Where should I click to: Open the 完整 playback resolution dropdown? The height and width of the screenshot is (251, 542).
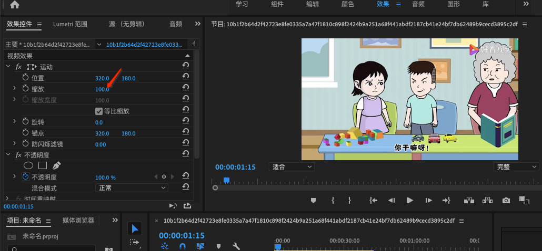(516, 167)
